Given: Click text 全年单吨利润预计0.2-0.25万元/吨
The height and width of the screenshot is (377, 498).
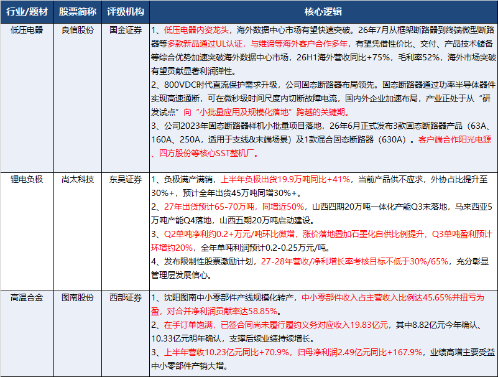Looking at the screenshot, I should [264, 248].
